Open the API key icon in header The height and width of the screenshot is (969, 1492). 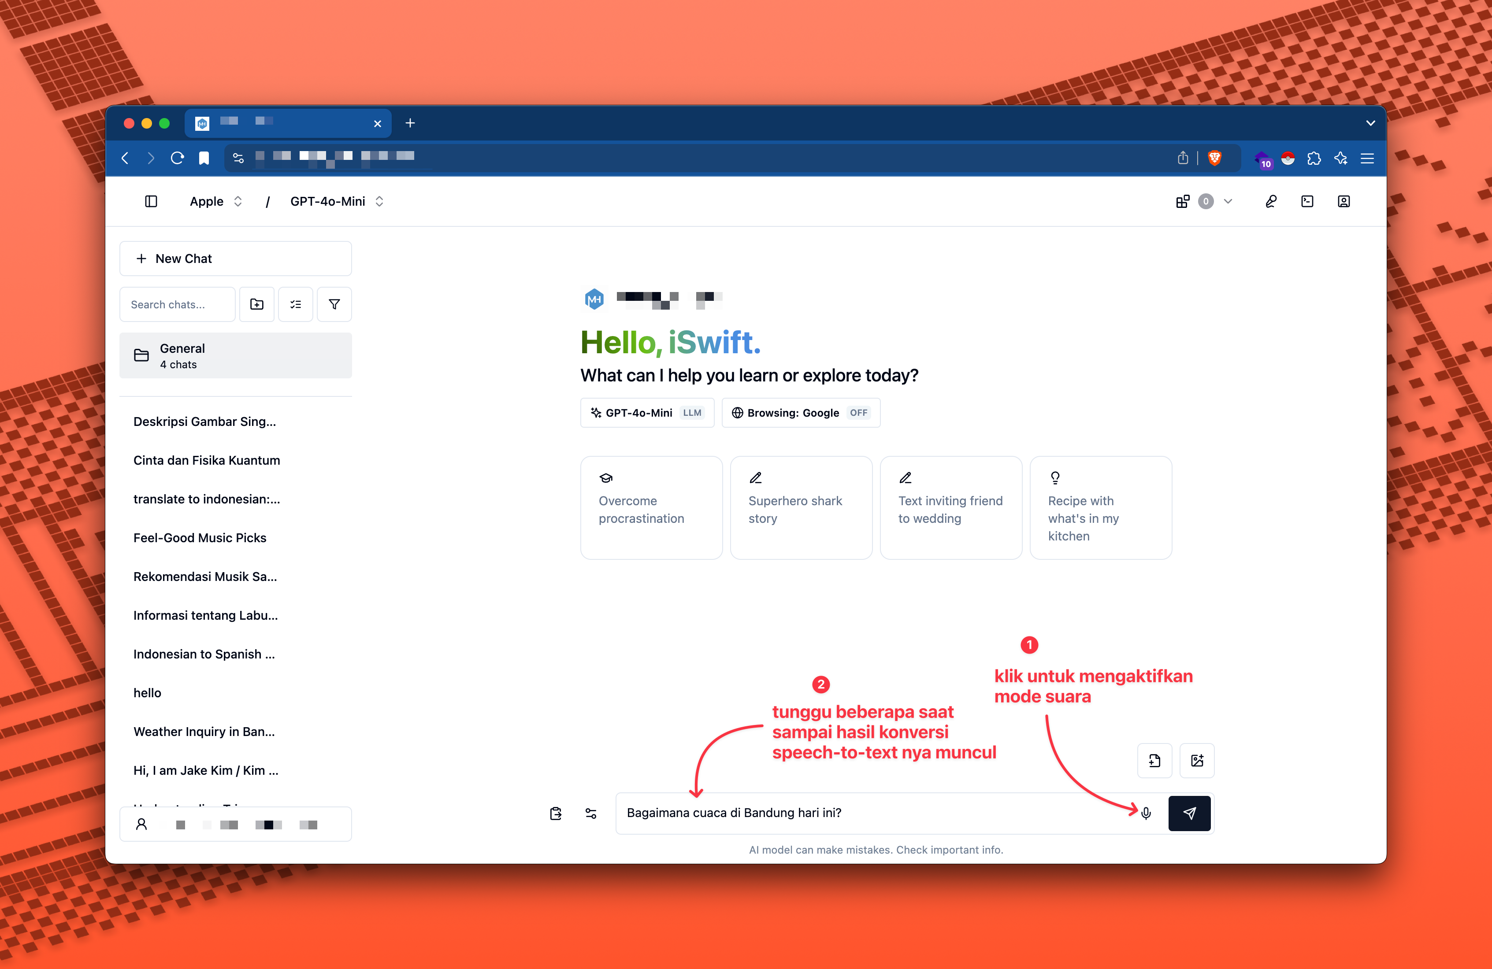(x=1271, y=201)
